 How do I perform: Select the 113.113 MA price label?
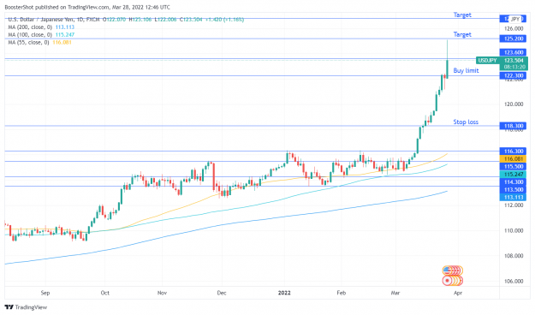[514, 197]
